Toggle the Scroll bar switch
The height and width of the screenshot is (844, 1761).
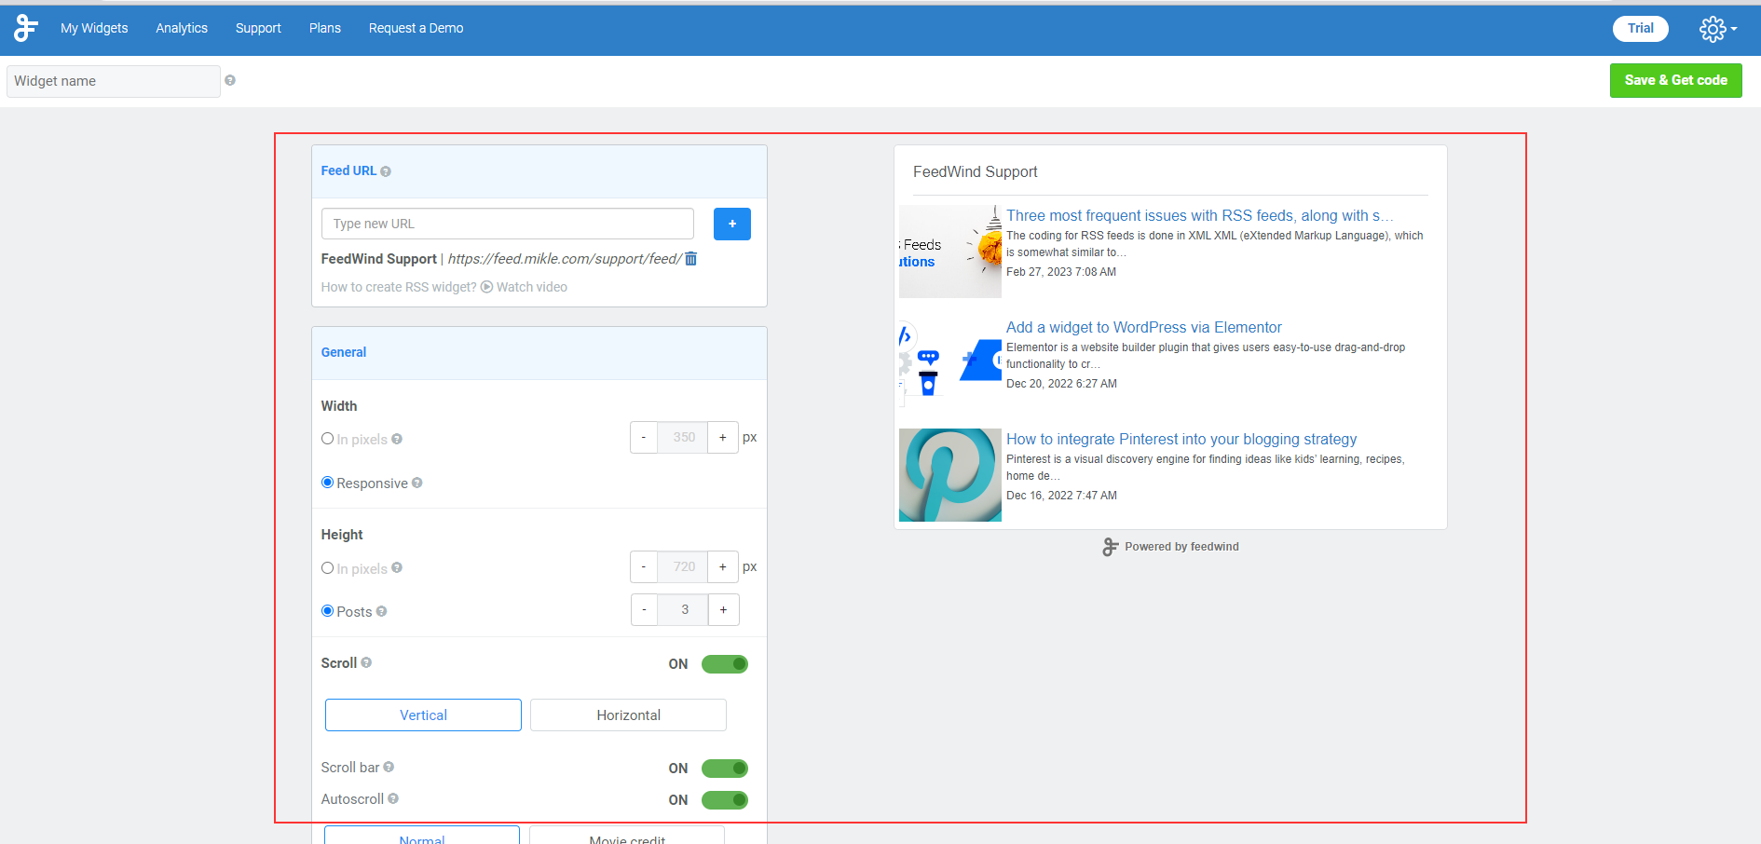725,769
